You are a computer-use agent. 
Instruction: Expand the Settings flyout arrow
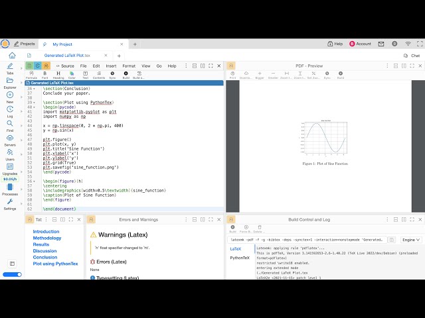[x=21, y=204]
